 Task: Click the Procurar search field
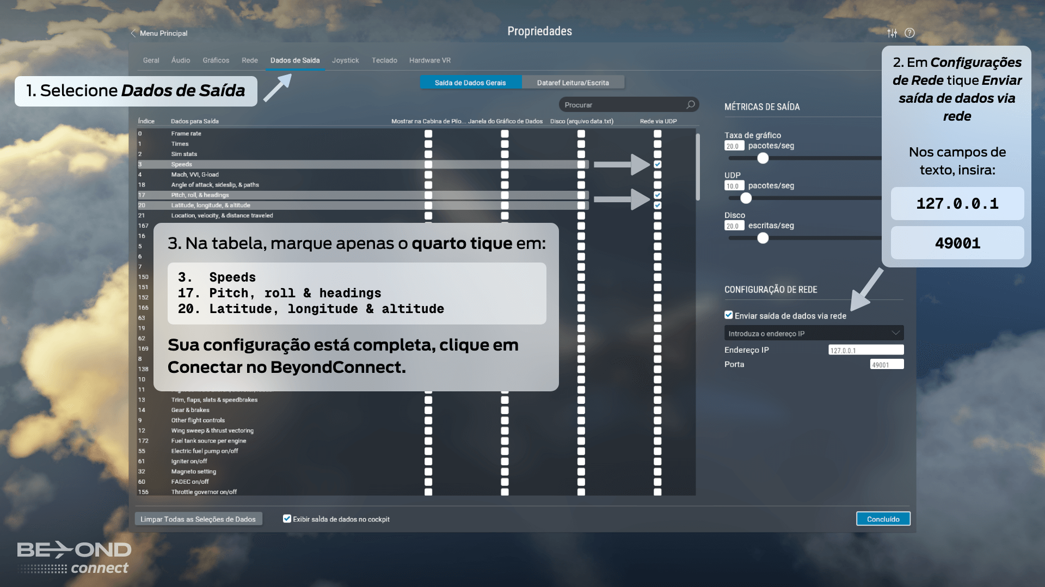[x=629, y=104]
